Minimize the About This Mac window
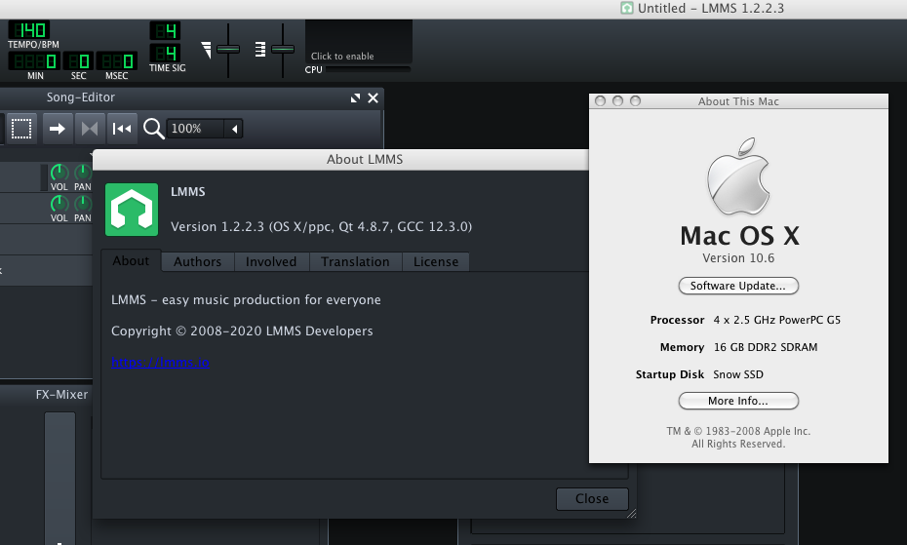 click(x=617, y=101)
